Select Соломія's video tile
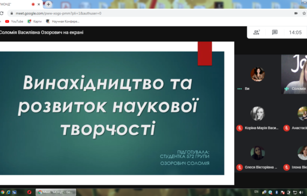Viewport: 307px width, 196px height. pos(294,74)
